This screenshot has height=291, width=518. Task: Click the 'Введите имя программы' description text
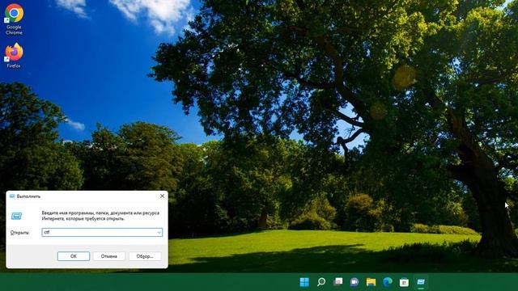100,216
